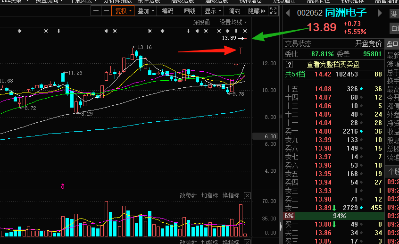This screenshot has width=399, height=244.
Task: Click the stock code 002052
Action: [x=310, y=13]
